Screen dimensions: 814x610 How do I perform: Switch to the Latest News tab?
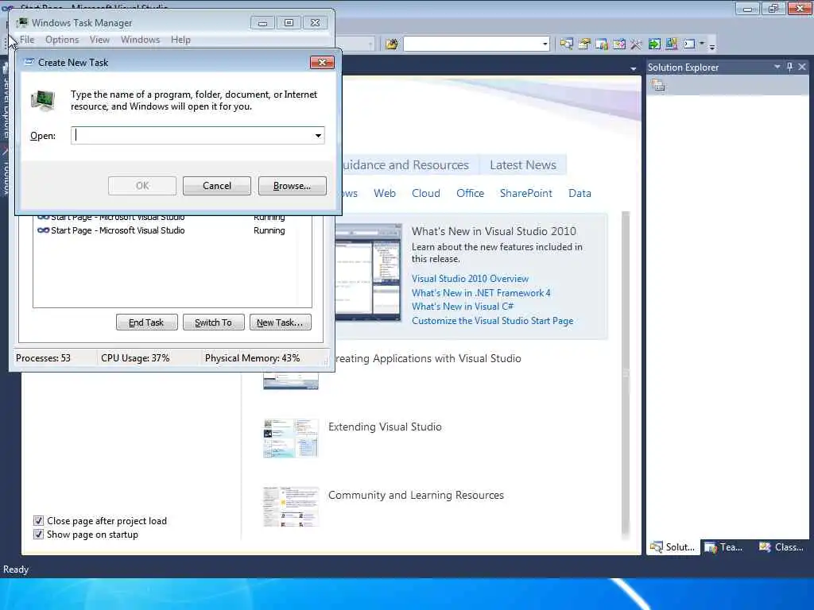[x=523, y=165]
